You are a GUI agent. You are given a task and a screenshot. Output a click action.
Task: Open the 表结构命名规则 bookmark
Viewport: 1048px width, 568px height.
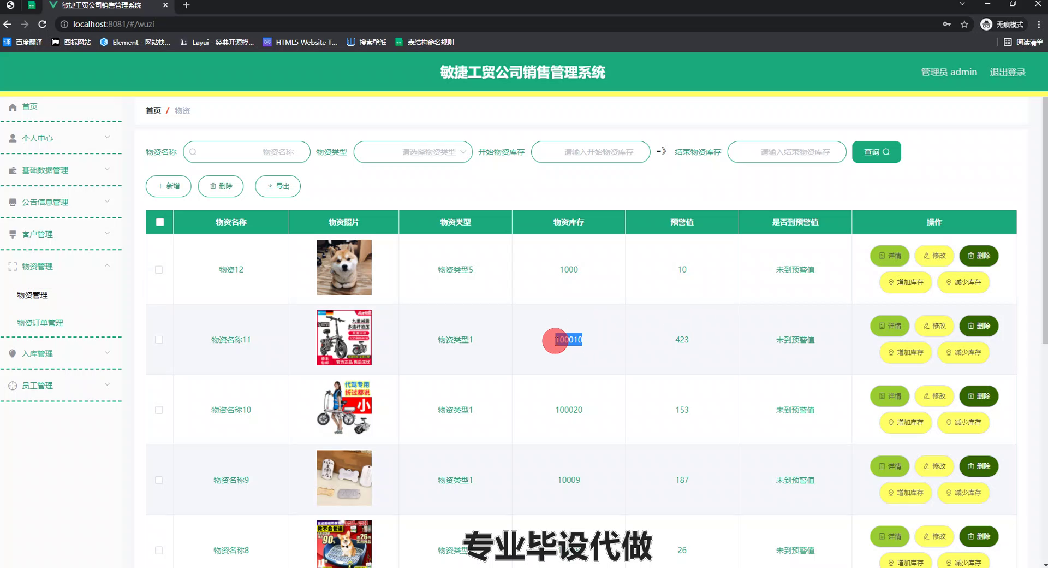point(425,42)
